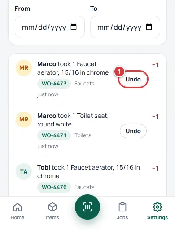Open the To date calendar picker icon
175x234 pixels.
[149, 27]
